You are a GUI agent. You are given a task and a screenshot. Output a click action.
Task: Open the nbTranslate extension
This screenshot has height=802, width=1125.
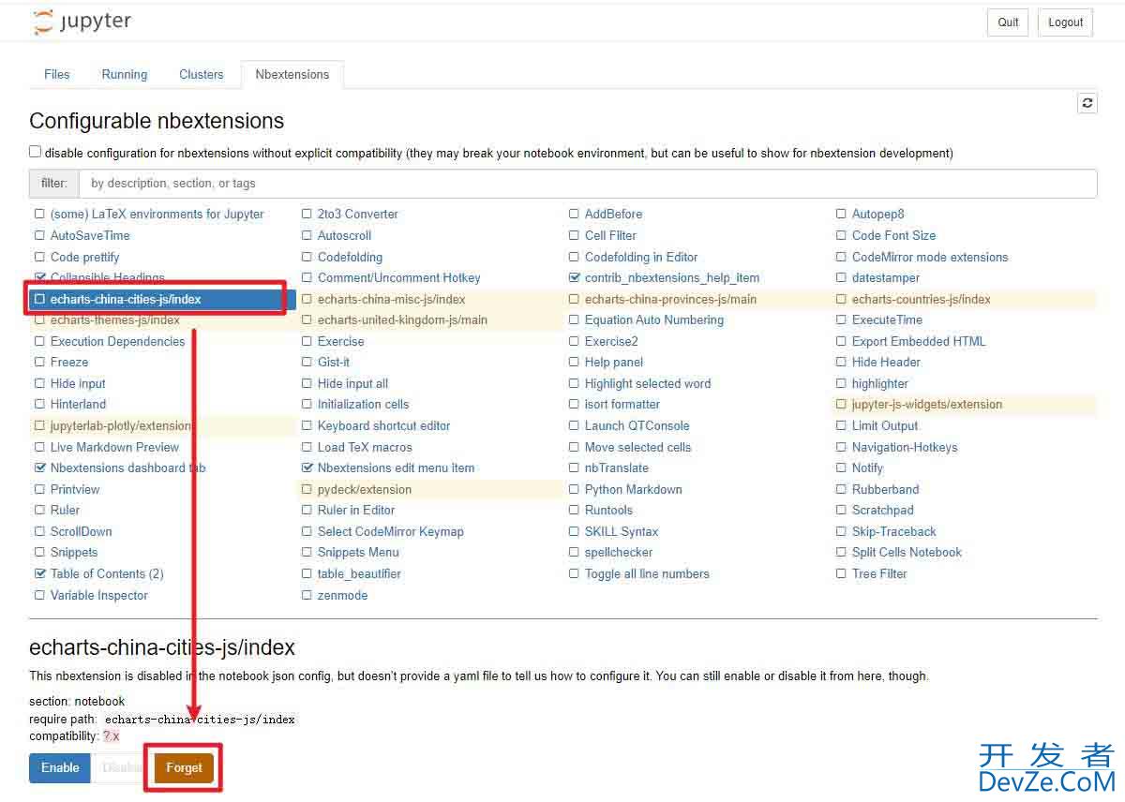(617, 468)
